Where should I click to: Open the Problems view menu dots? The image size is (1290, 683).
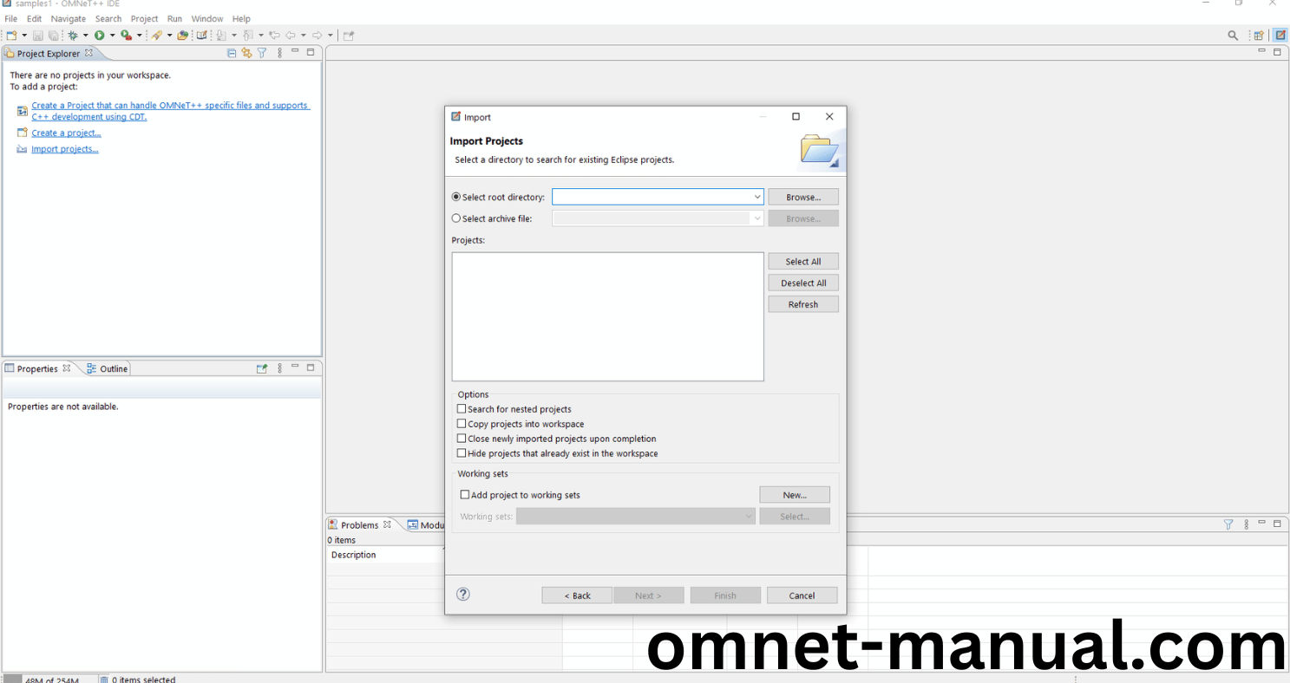tap(1247, 524)
